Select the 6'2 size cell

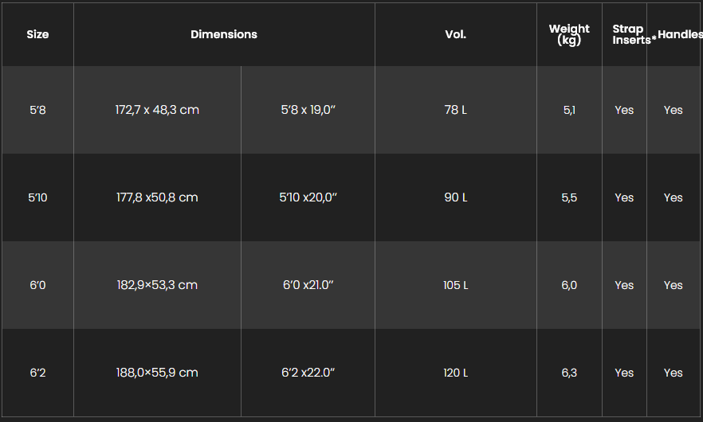[37, 373]
